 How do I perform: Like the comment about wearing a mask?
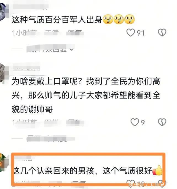coord(135,122)
